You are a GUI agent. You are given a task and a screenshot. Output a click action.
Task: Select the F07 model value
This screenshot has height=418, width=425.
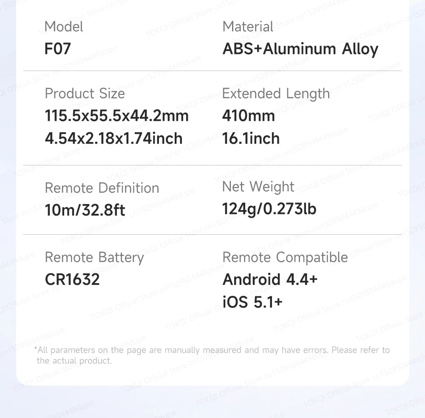click(57, 49)
